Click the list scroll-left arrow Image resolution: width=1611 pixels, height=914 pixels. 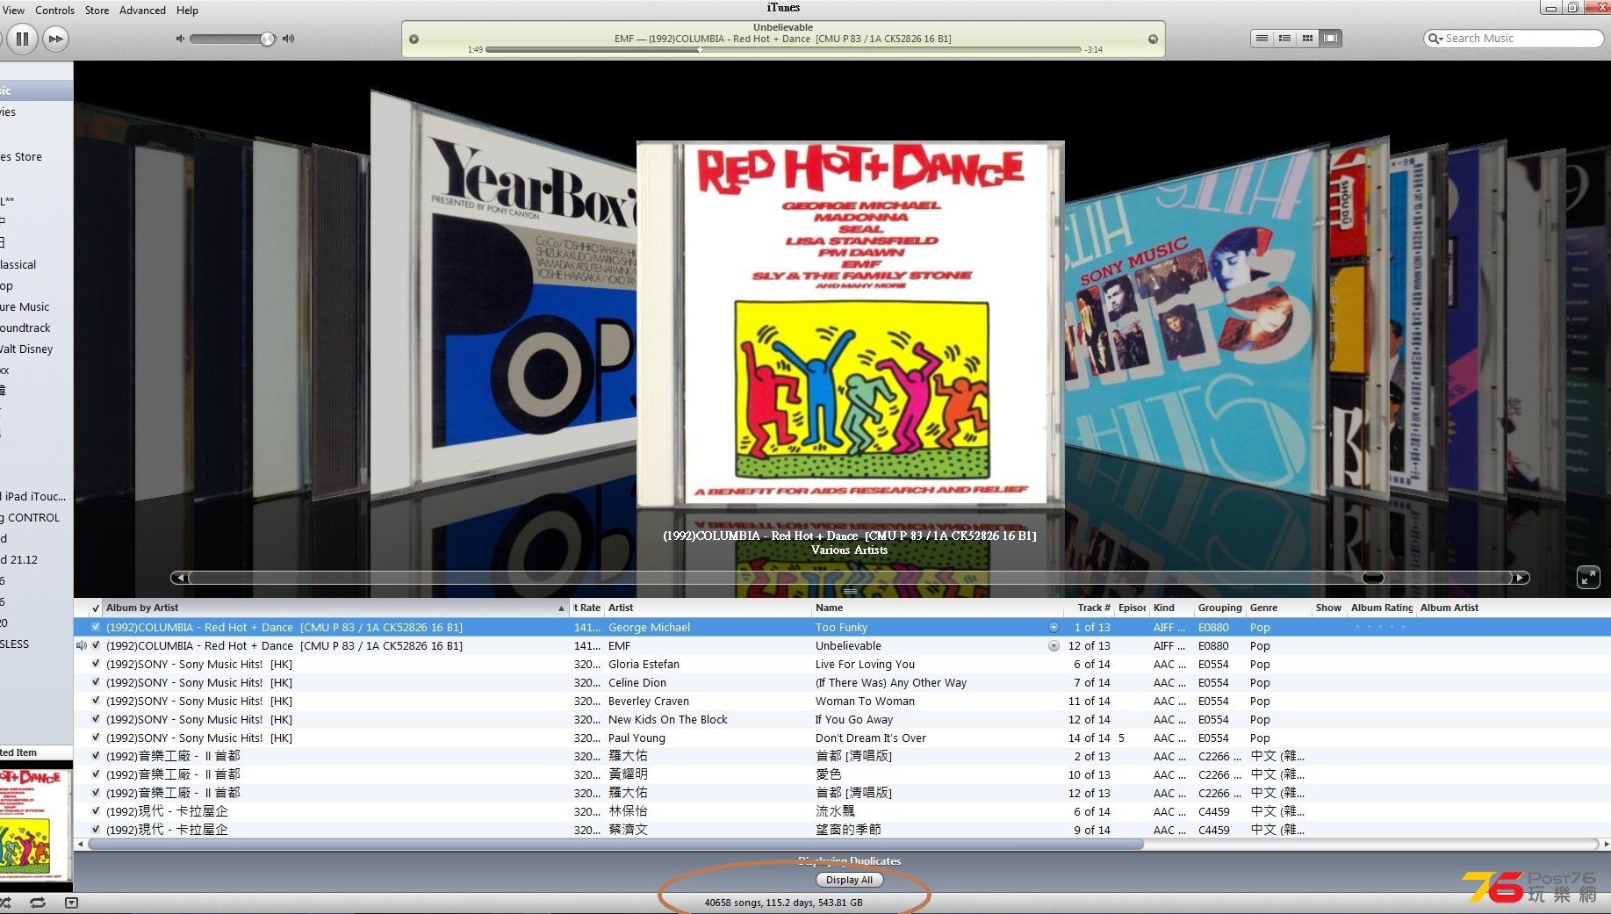pyautogui.click(x=81, y=845)
